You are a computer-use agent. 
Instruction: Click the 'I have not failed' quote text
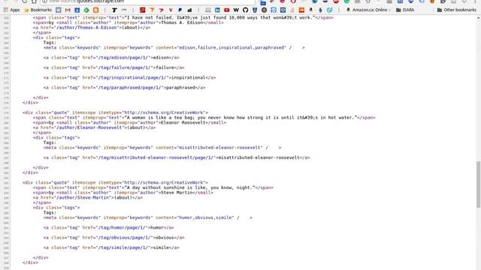[x=219, y=17]
